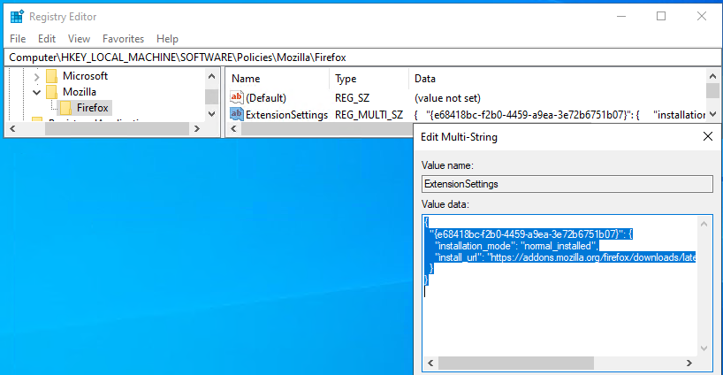Click the REG_MULTI_SZ type cell
The width and height of the screenshot is (723, 375).
(x=369, y=114)
